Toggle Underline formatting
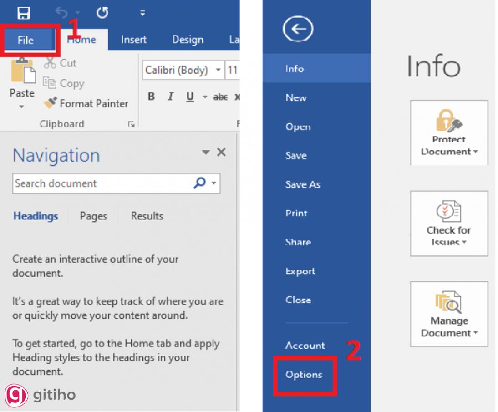 click(x=190, y=97)
